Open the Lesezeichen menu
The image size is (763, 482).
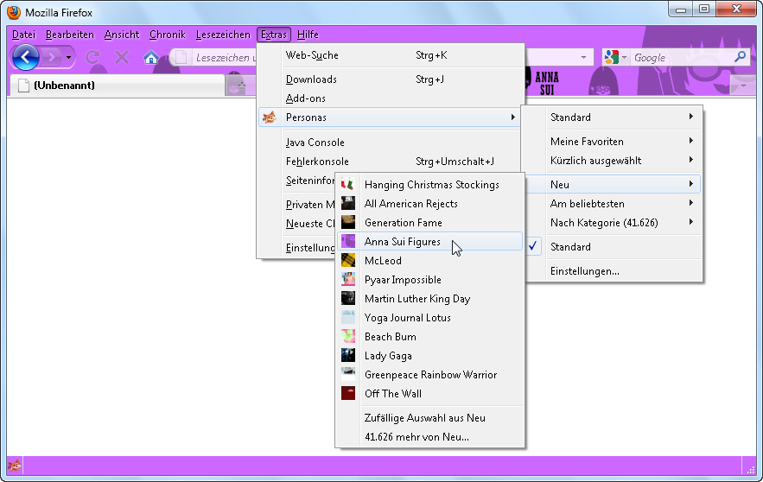(221, 35)
